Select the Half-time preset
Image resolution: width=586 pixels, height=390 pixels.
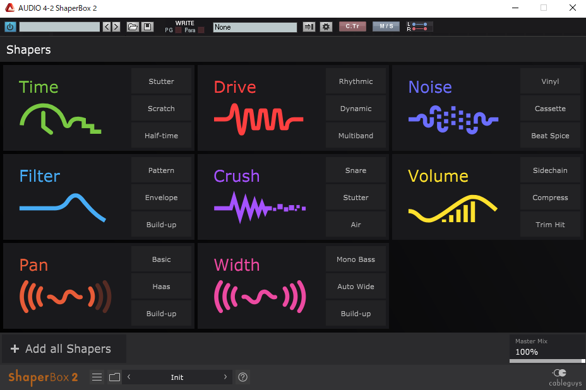point(162,136)
